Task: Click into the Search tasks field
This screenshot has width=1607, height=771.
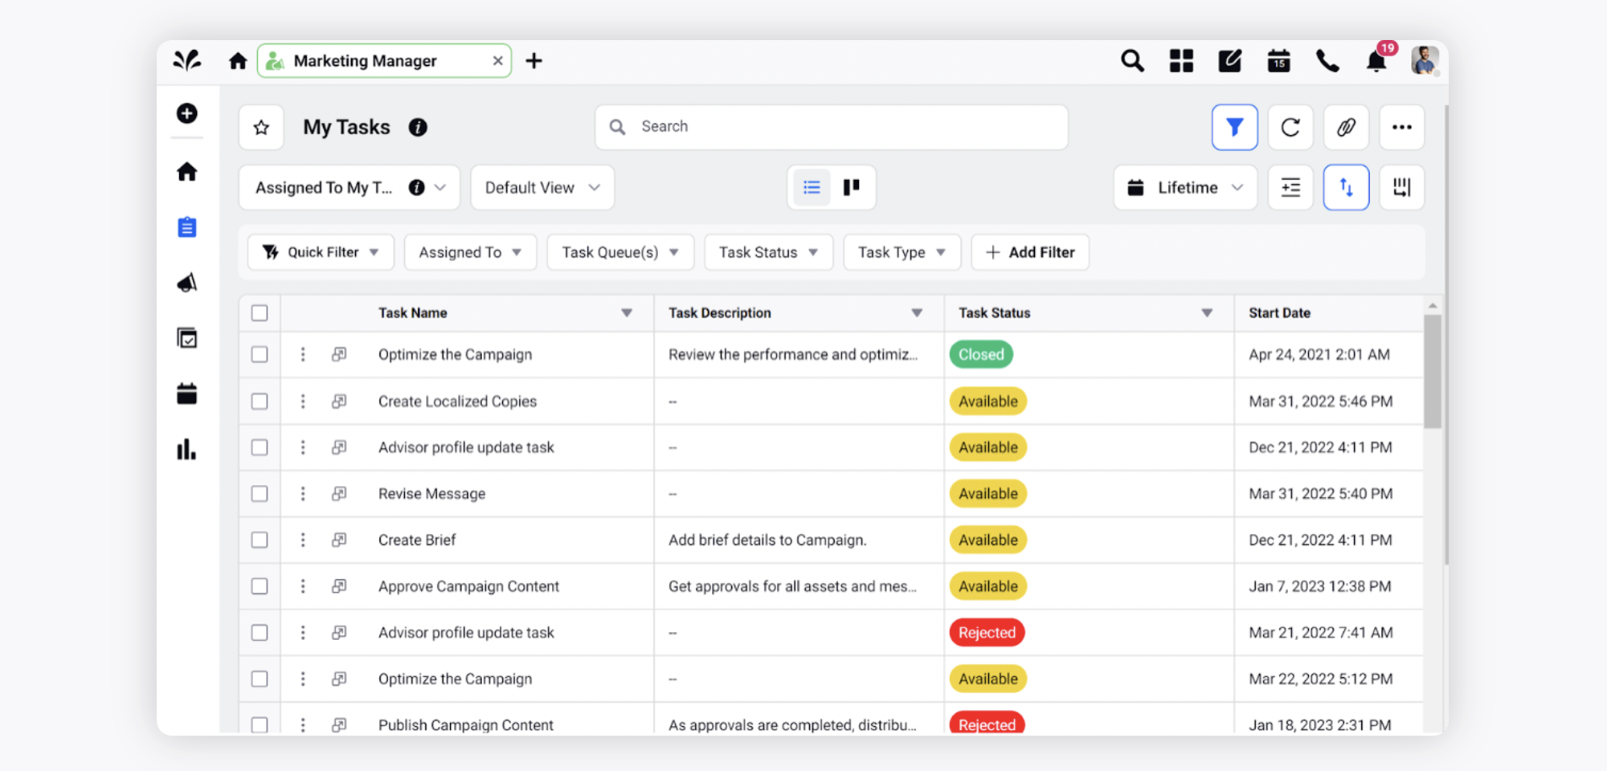Action: coord(832,127)
